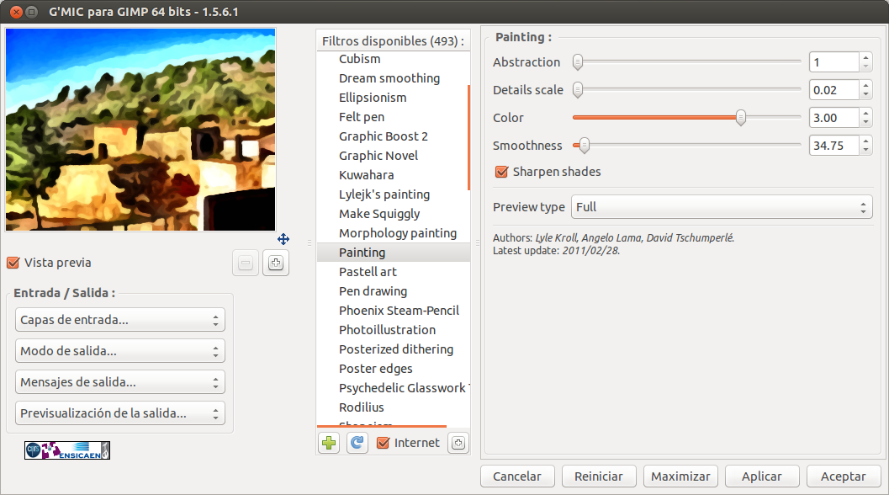Screen dimensions: 889x495
Task: Click the Color value field 3.00
Action: click(834, 118)
